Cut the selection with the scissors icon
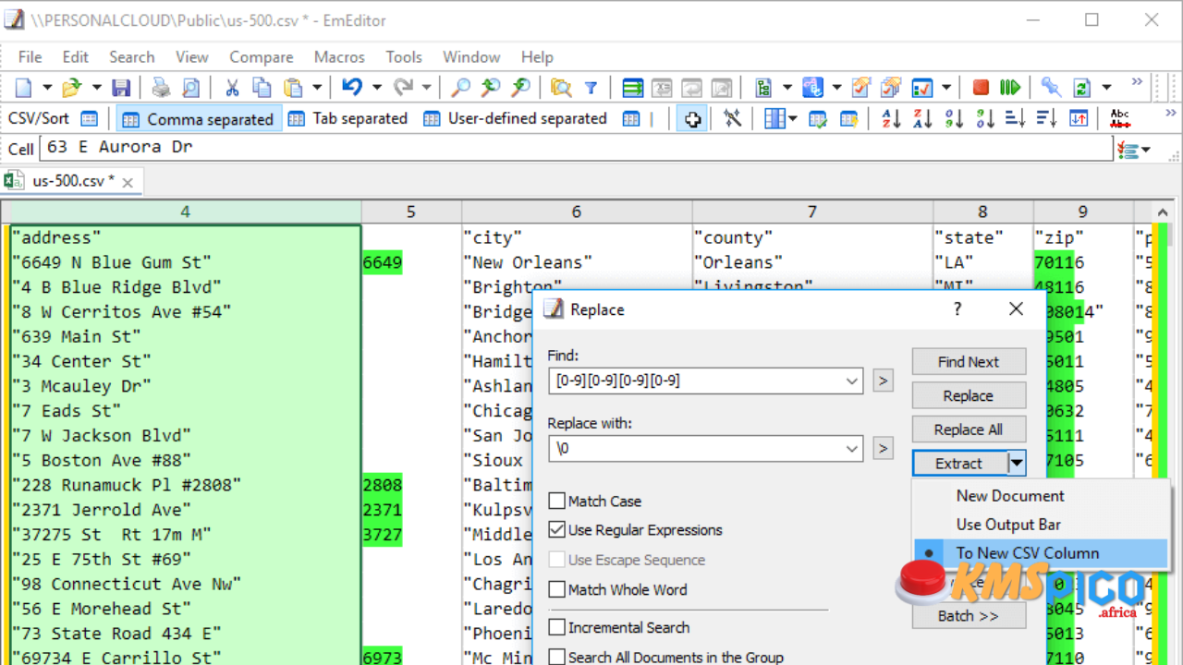 (x=232, y=88)
